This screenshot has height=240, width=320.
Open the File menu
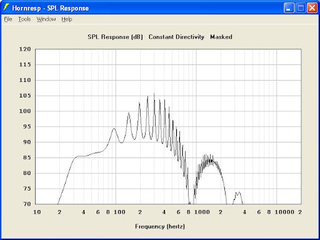coord(8,19)
